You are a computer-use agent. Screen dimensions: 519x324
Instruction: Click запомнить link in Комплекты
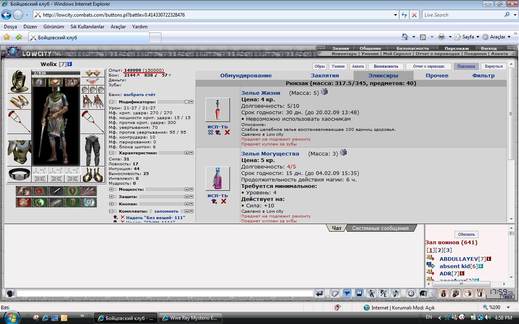pyautogui.click(x=166, y=211)
